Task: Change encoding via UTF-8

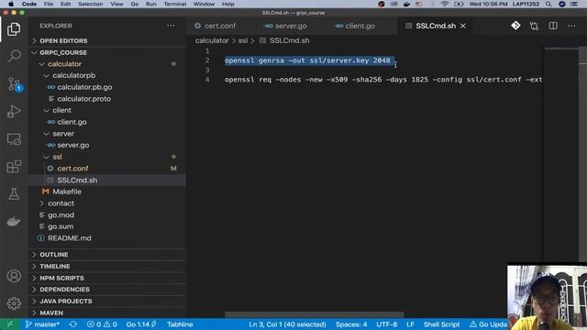Action: coord(387,324)
